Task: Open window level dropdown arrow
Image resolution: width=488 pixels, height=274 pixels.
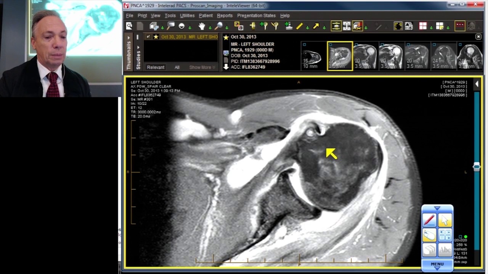Action: point(190,28)
